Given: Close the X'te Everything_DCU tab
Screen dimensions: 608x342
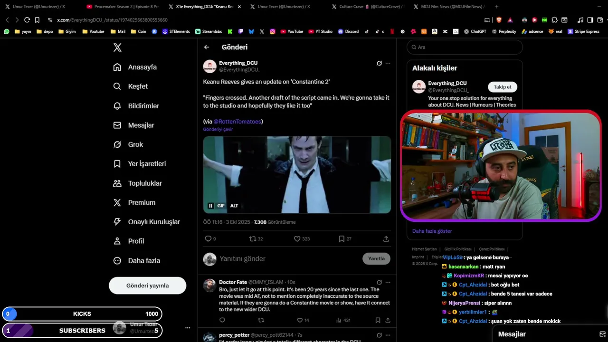Looking at the screenshot, I should click(x=239, y=7).
